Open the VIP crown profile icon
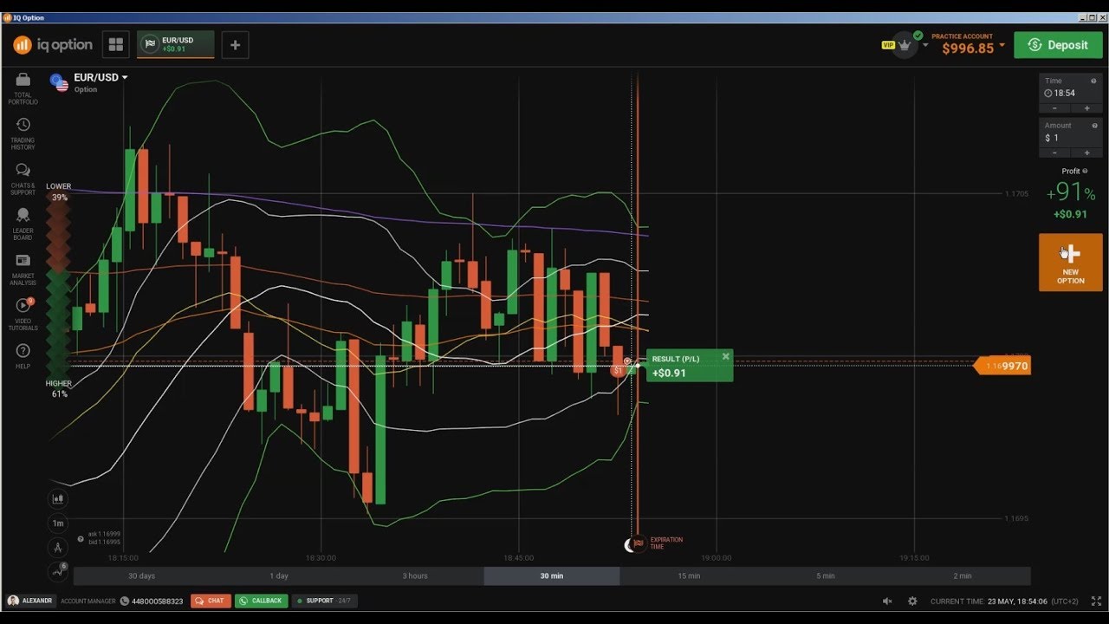 pyautogui.click(x=905, y=45)
